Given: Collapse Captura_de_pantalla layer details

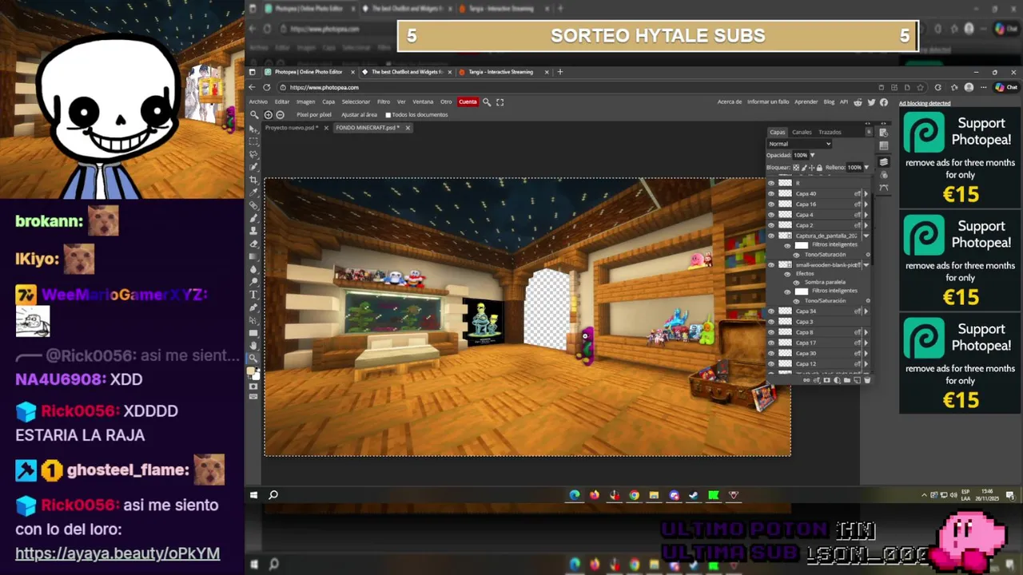Looking at the screenshot, I should [866, 236].
